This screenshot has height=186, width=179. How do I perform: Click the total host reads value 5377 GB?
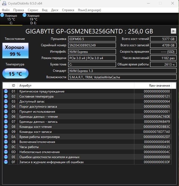[163, 39]
